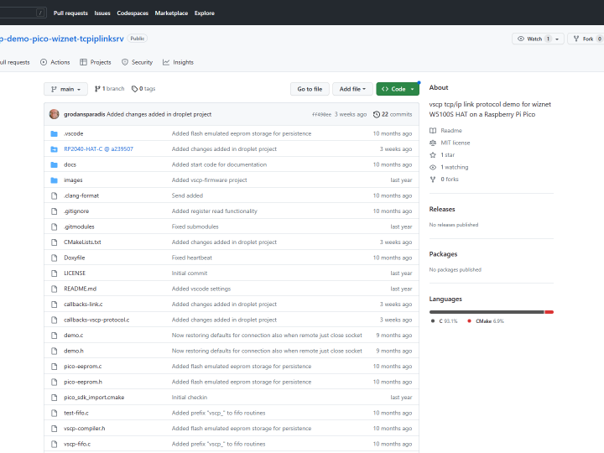
Task: Fork the repository with Fork button
Action: pos(586,39)
